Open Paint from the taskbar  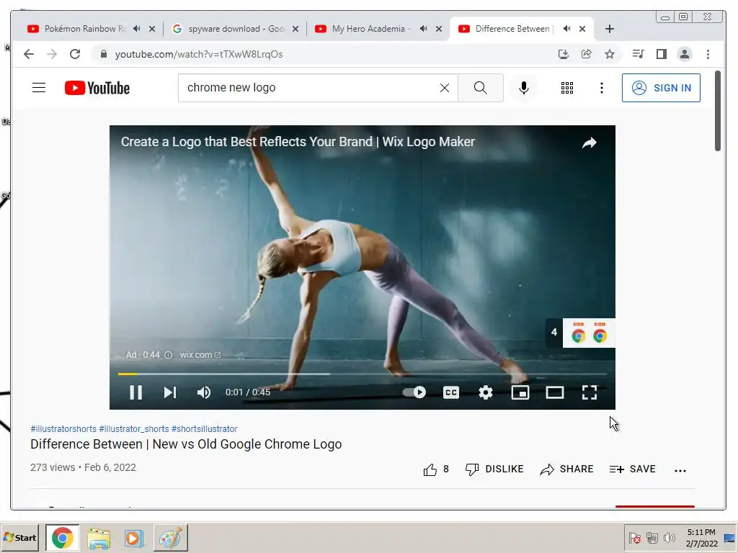click(170, 537)
